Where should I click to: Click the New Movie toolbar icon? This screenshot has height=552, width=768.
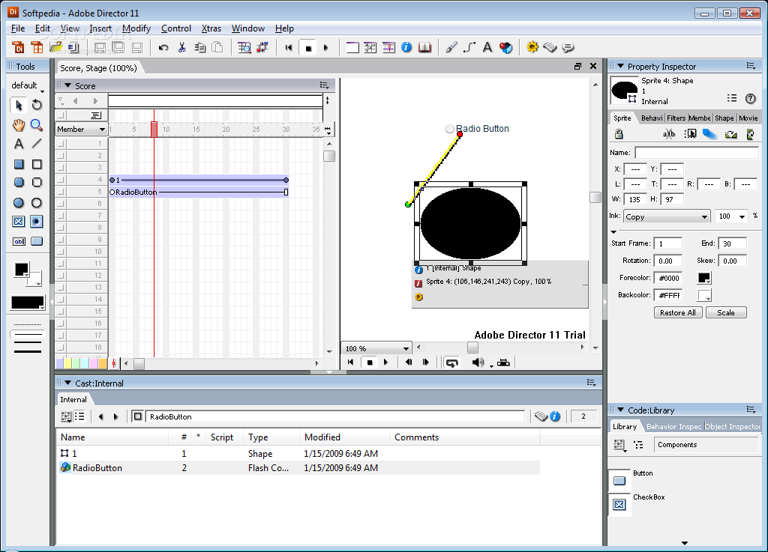point(18,47)
